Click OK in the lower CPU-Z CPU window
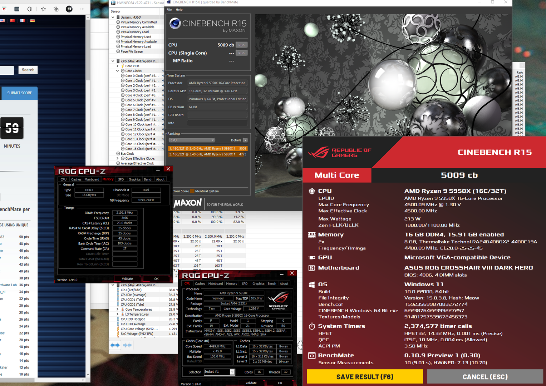546x386 pixels. point(280,383)
